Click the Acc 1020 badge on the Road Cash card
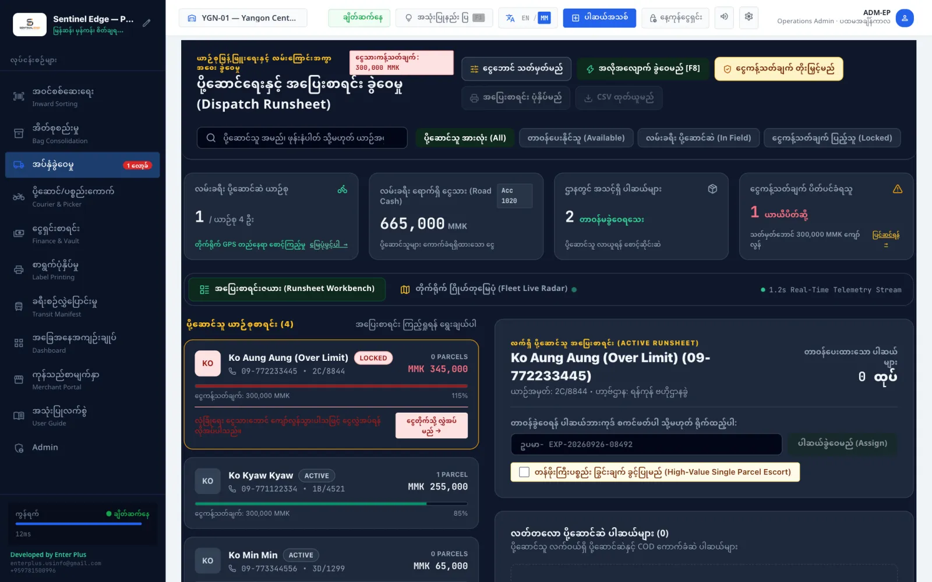Image resolution: width=932 pixels, height=582 pixels. 514,196
